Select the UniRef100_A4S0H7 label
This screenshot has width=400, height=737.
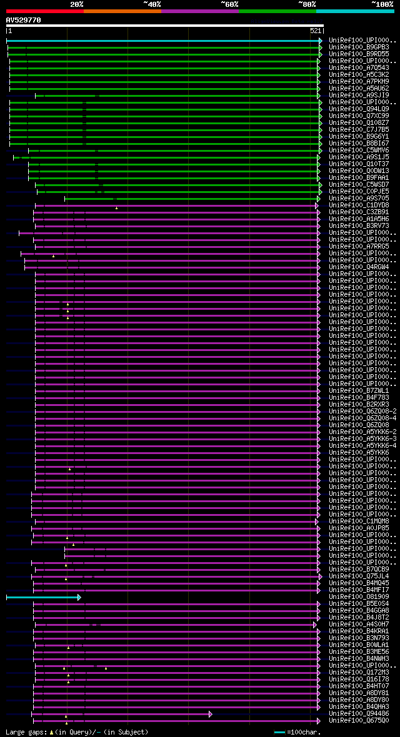(x=359, y=624)
